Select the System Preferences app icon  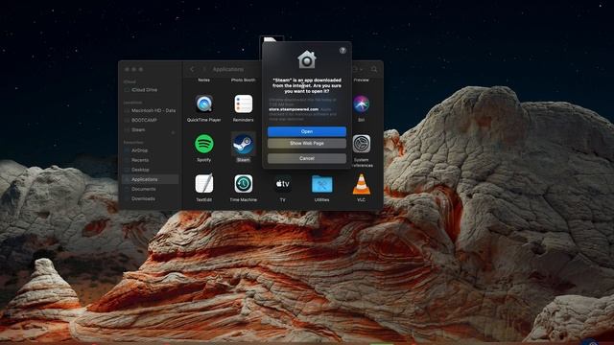[361, 144]
